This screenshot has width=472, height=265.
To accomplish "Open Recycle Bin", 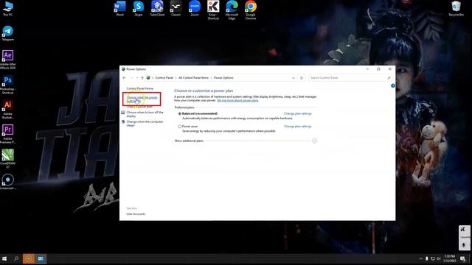I will 456,8.
